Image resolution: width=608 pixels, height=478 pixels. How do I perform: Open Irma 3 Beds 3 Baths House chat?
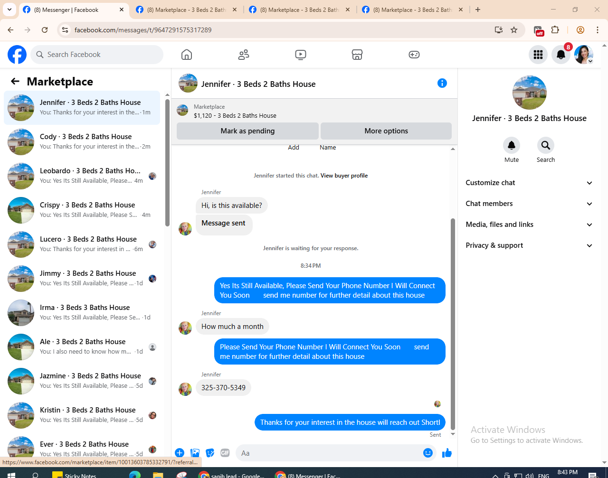tap(82, 313)
